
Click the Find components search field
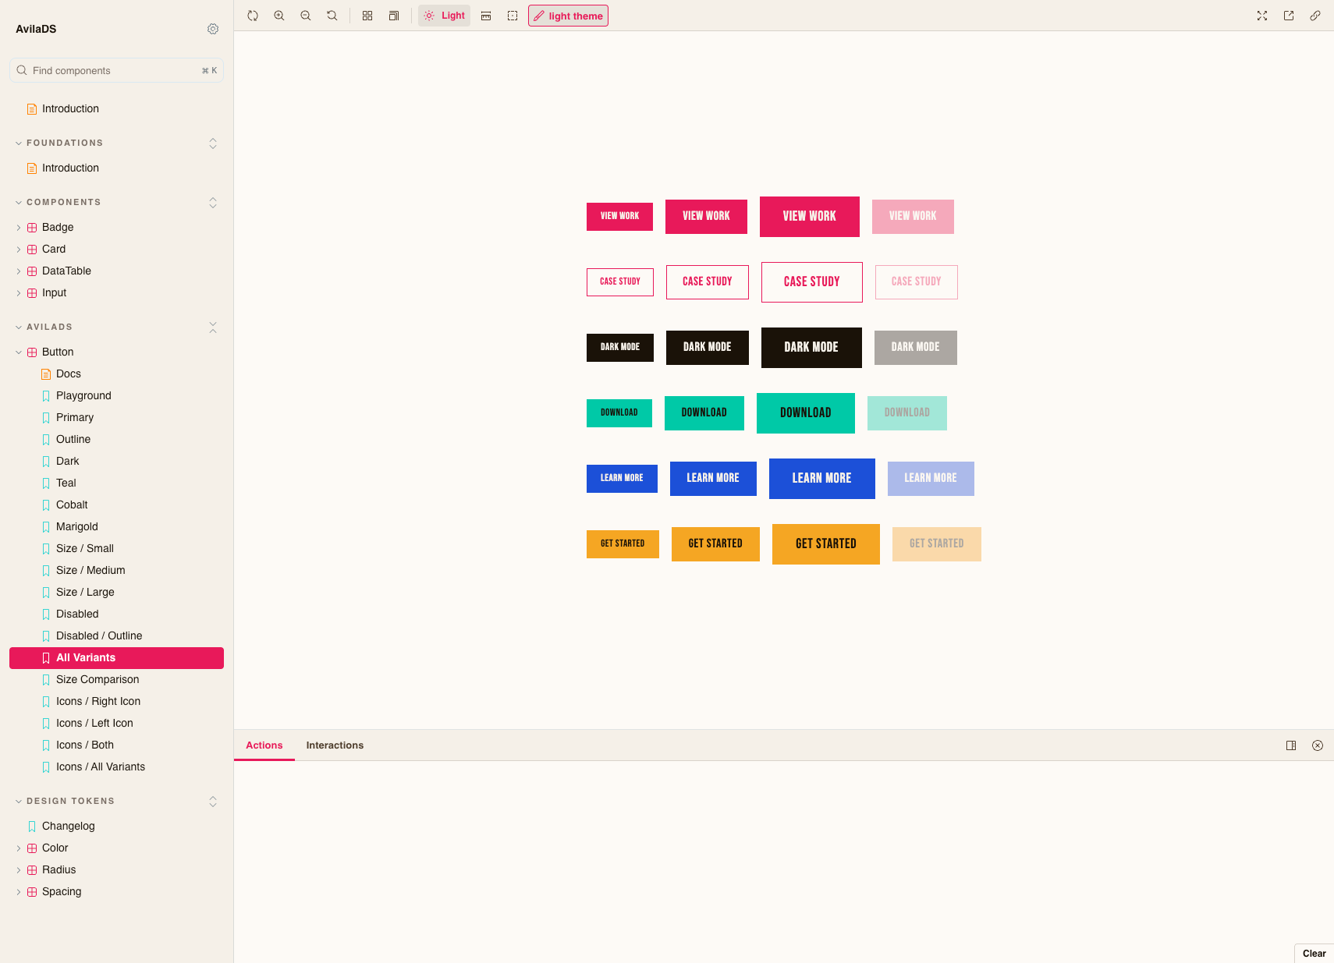coord(115,70)
